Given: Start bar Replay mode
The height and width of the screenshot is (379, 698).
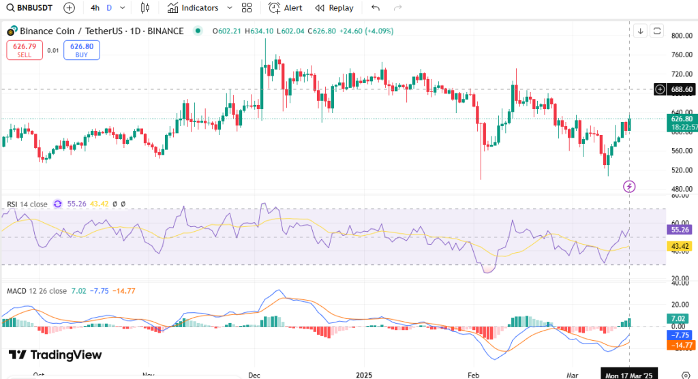Looking at the screenshot, I should coord(334,7).
